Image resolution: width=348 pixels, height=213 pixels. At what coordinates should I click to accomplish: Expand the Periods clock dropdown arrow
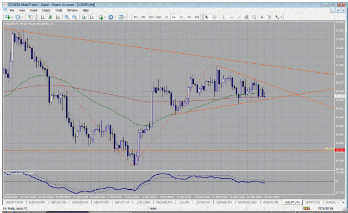click(115, 17)
